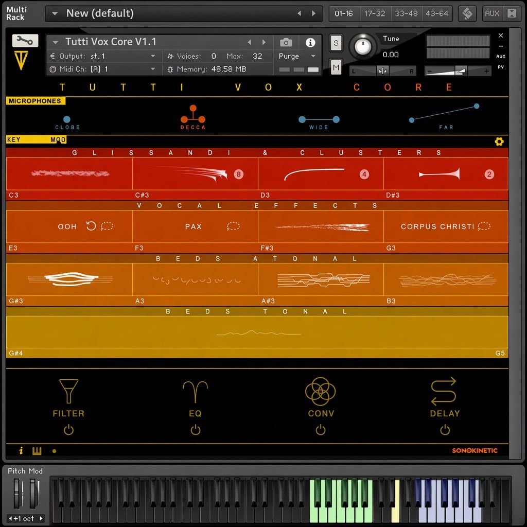The image size is (527, 527).
Task: Select the KEY tab
Action: click(x=14, y=139)
